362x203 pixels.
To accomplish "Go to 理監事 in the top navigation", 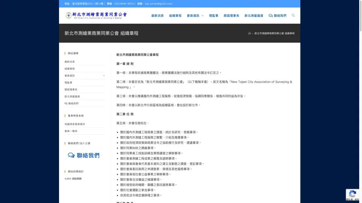I will click(214, 16).
